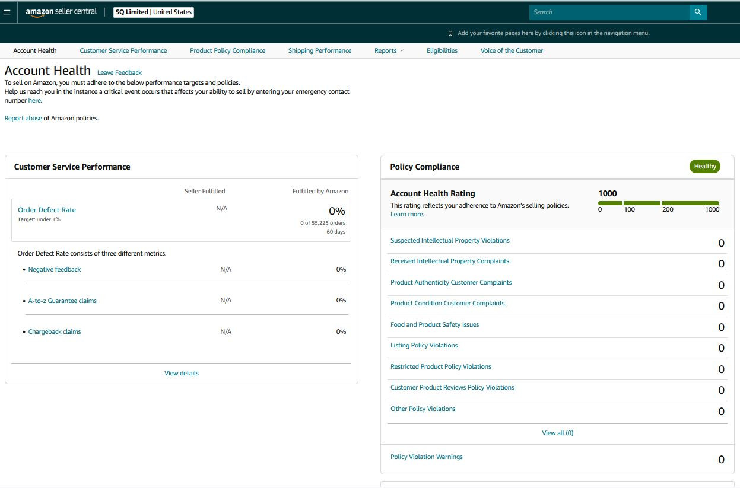Open Customer Product Reviews Policy Violations

[452, 387]
